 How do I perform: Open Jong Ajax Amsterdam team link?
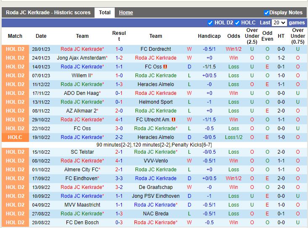click(82, 58)
